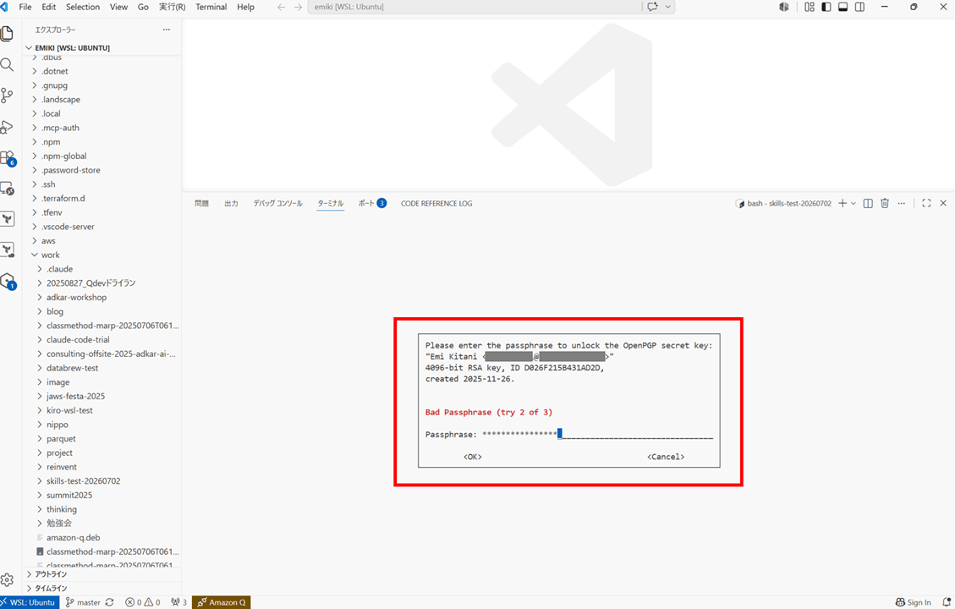Screen dimensions: 955x609
Task: Expand the .gnupg folder
Action: click(102, 85)
